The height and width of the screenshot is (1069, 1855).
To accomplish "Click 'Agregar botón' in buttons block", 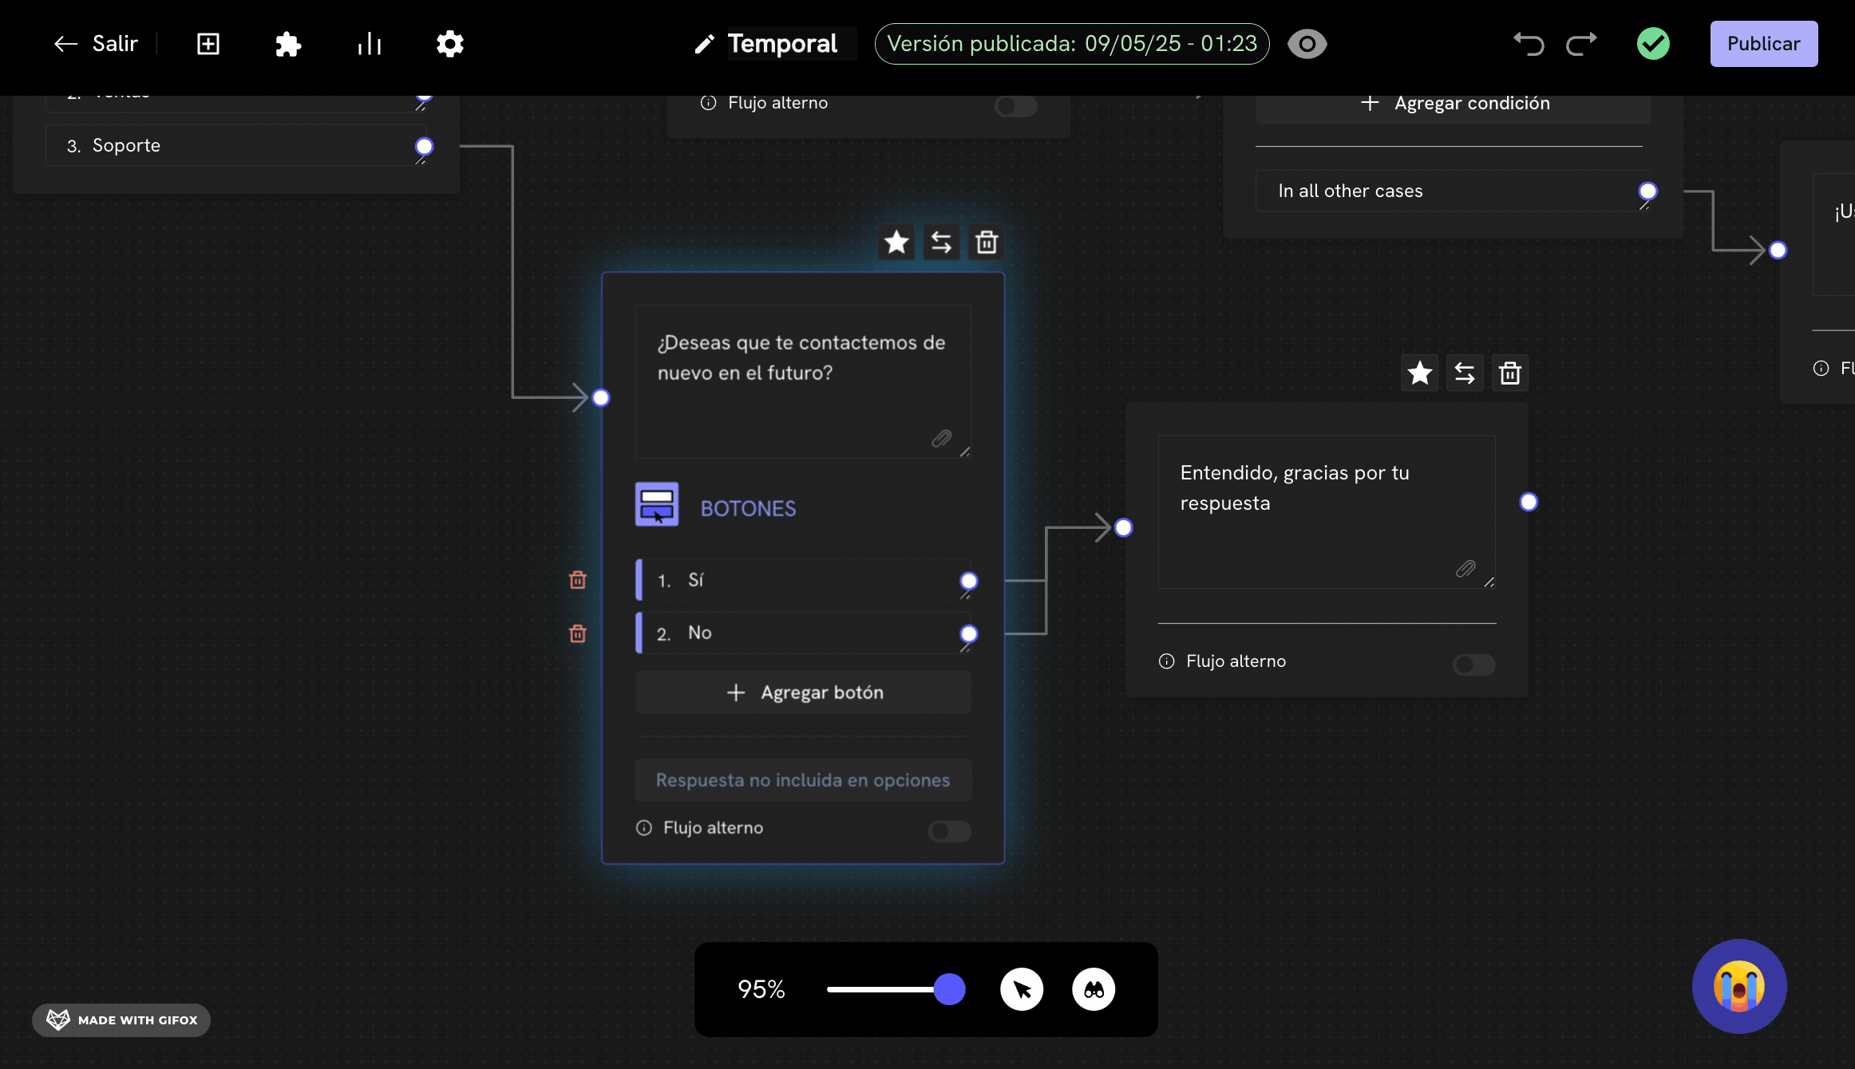I will coord(804,692).
